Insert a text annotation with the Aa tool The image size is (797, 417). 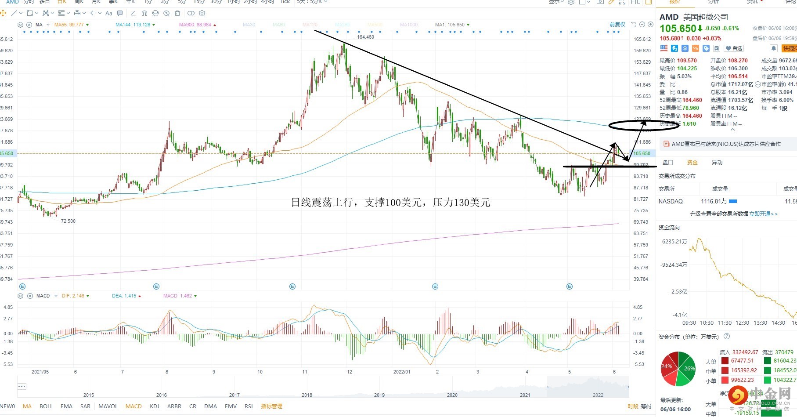pyautogui.click(x=109, y=13)
